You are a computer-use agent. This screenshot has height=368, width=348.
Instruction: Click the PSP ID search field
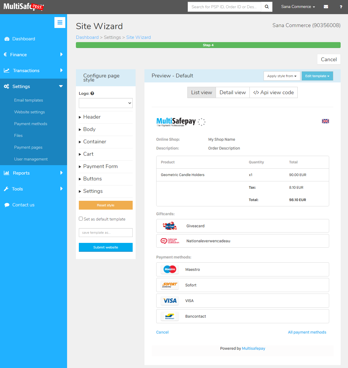tap(224, 7)
